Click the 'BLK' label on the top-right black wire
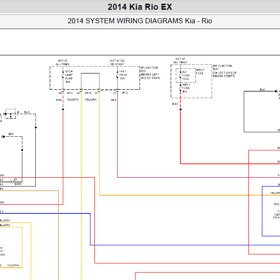Image resolution: width=280 pixels, height=280 pixels. pyautogui.click(x=262, y=89)
